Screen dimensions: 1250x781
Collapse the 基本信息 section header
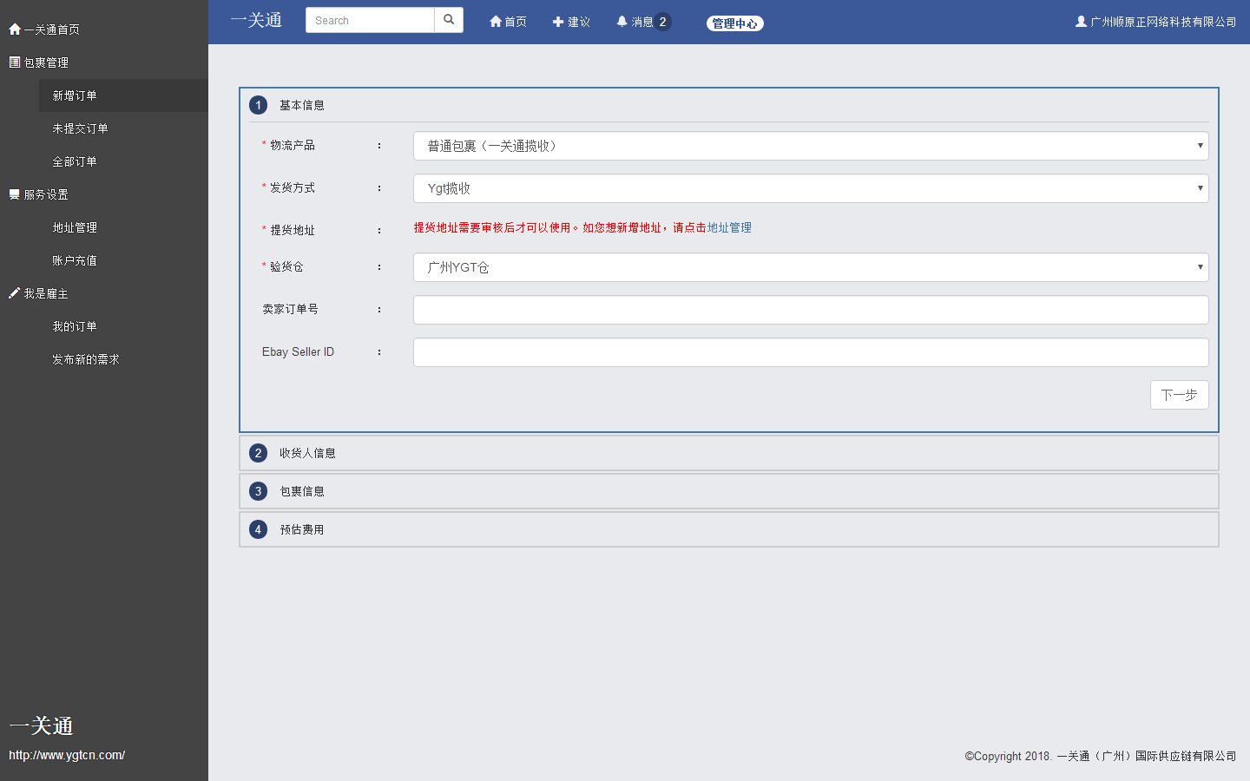click(x=729, y=105)
